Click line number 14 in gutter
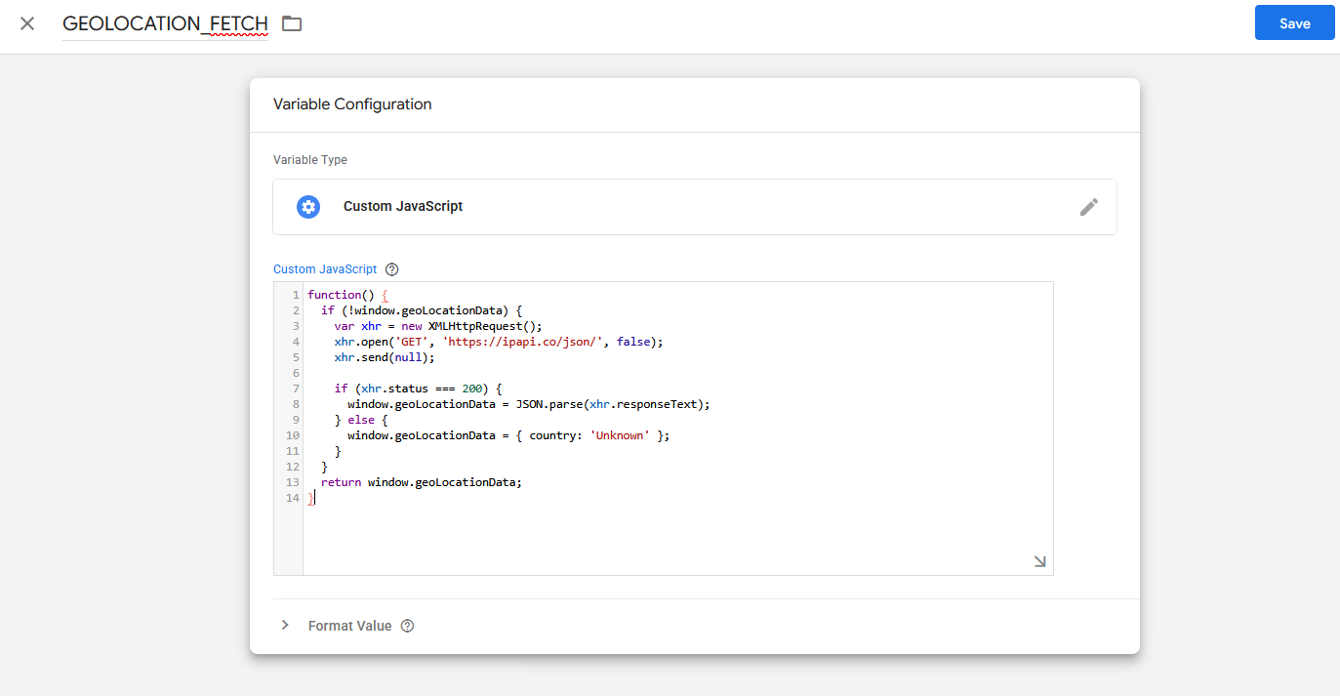 point(293,498)
